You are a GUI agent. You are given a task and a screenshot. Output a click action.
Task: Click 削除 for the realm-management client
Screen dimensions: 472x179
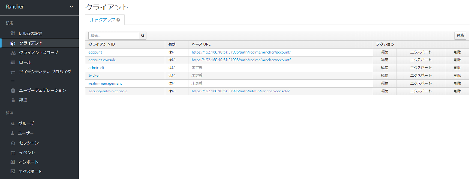[457, 83]
